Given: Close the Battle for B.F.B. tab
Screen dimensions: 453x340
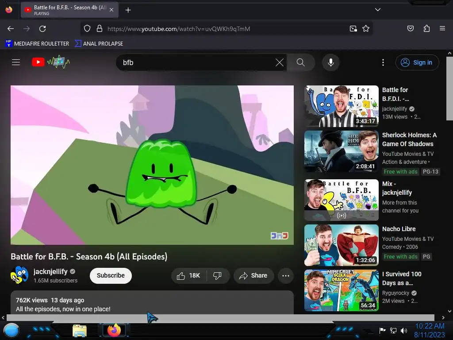Looking at the screenshot, I should point(111,10).
